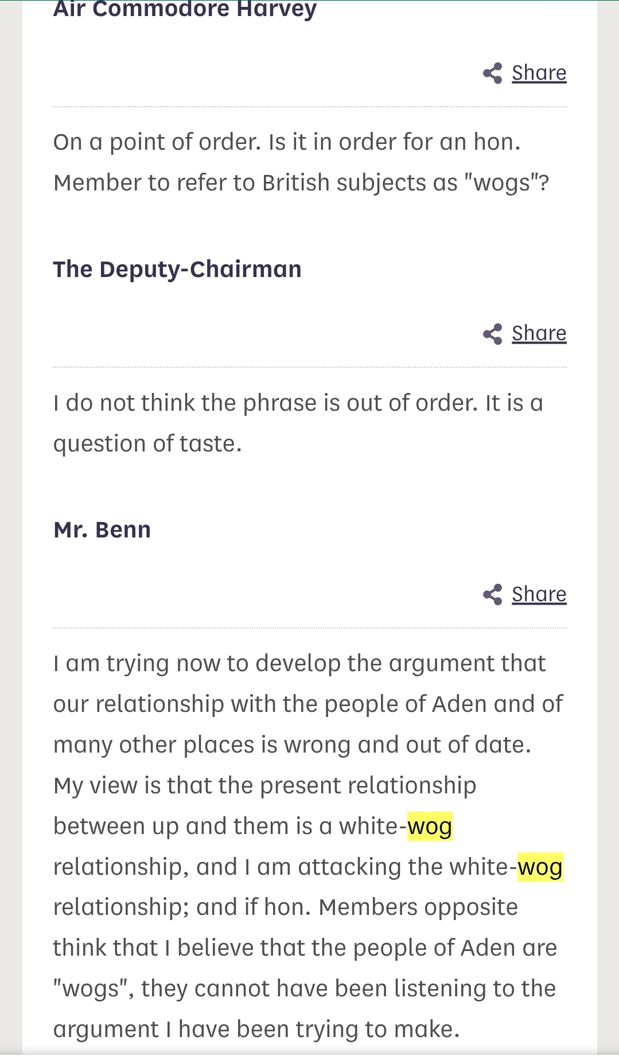This screenshot has width=619, height=1056.
Task: Click the line "many other places is wrong"
Action: 292,745
